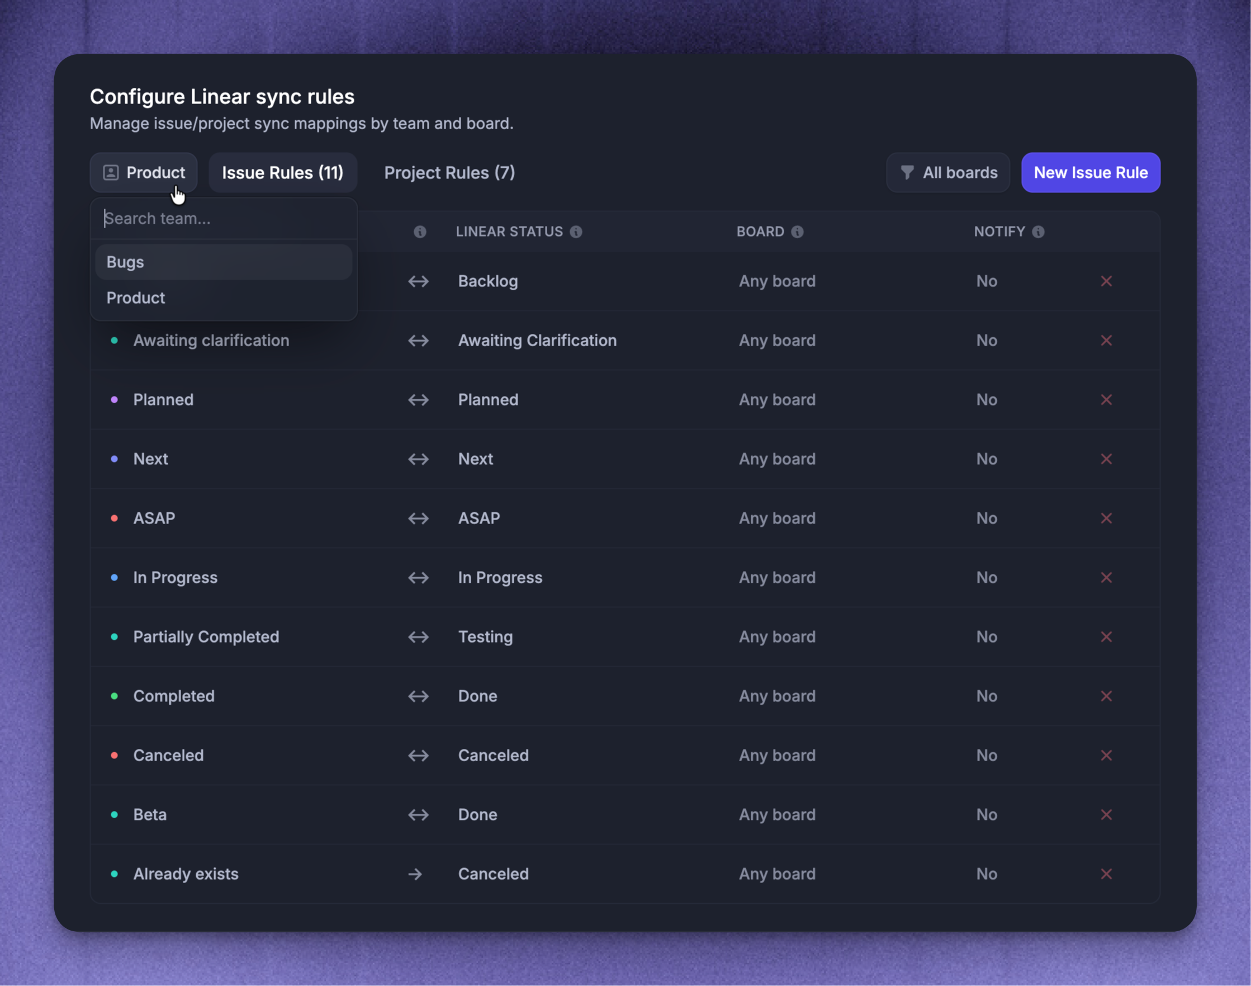Click Any board in the Planned row
Image resolution: width=1251 pixels, height=986 pixels.
click(x=777, y=399)
